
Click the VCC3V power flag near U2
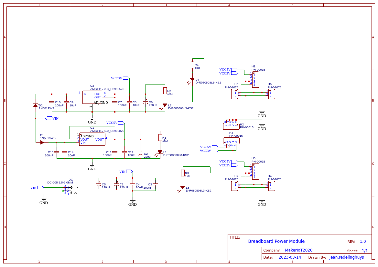click(x=125, y=78)
